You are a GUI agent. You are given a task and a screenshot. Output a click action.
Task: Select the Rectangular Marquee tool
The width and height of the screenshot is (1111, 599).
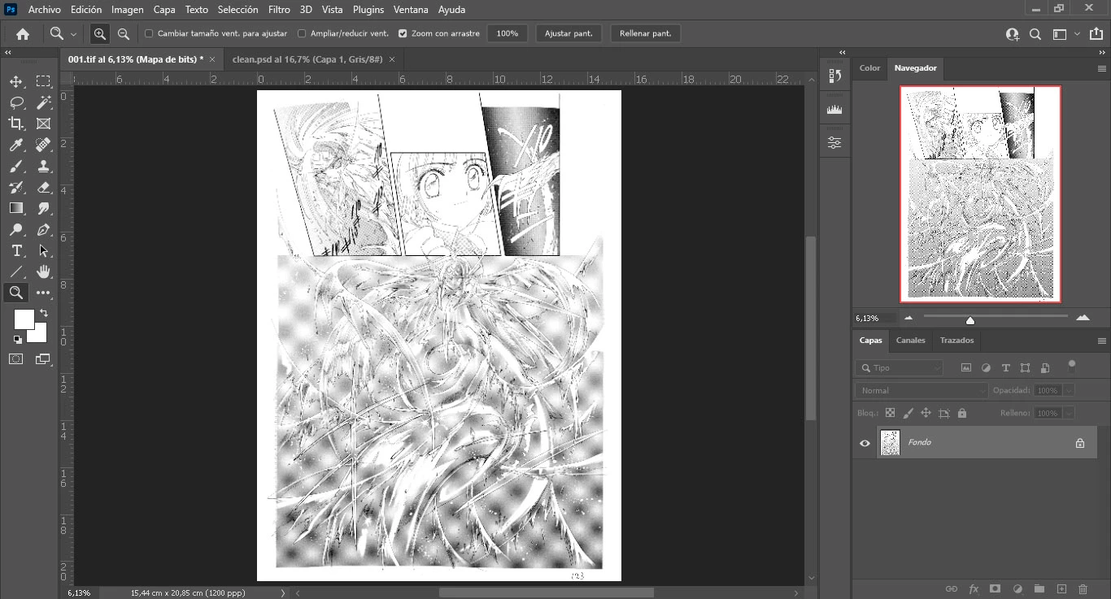pos(43,81)
